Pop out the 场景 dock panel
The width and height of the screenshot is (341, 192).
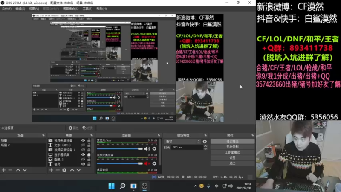(43, 135)
